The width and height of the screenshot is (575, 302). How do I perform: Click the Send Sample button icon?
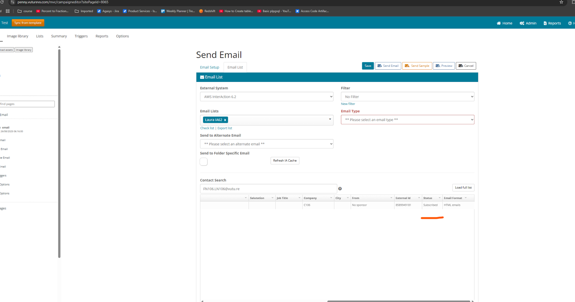(x=407, y=66)
